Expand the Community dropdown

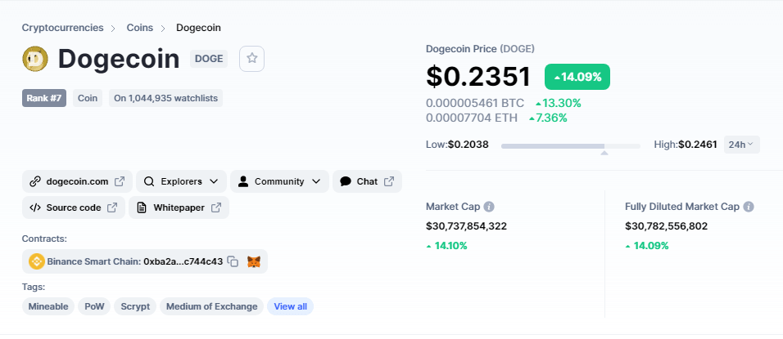click(279, 181)
